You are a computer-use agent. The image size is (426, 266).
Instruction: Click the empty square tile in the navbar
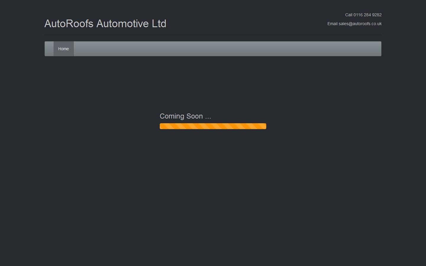49,48
